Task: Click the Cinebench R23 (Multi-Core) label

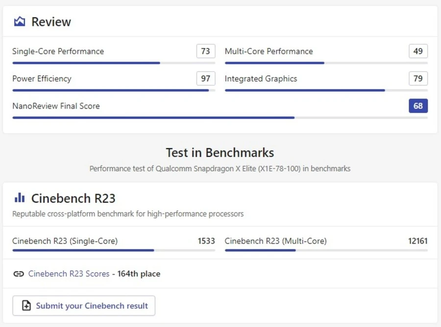Action: tap(275, 241)
